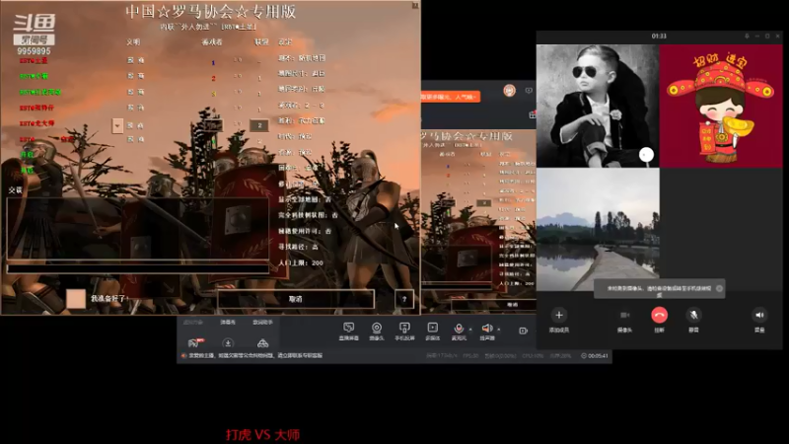Click the announcement text in status bar
789x444 pixels.
(255, 355)
